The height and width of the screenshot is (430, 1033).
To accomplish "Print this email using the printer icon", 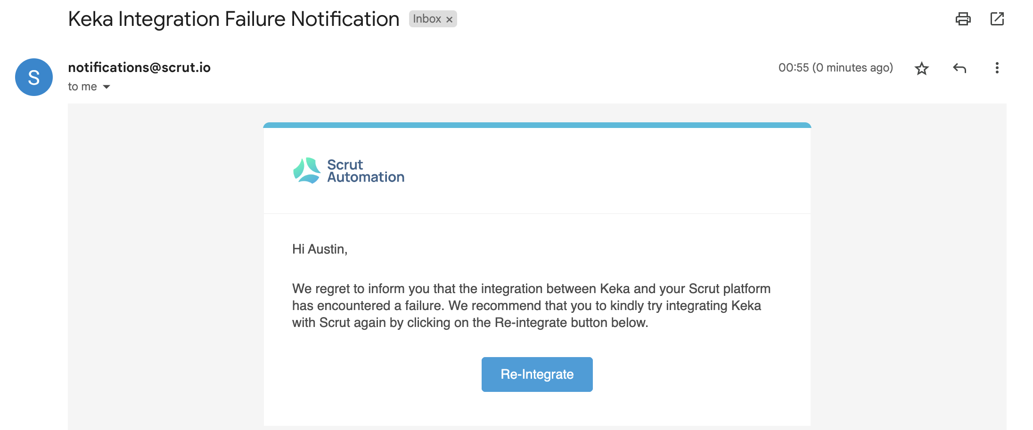I will pos(963,19).
